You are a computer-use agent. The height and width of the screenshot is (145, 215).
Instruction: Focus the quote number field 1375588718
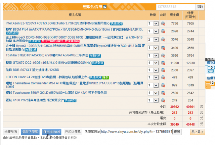[176, 7]
